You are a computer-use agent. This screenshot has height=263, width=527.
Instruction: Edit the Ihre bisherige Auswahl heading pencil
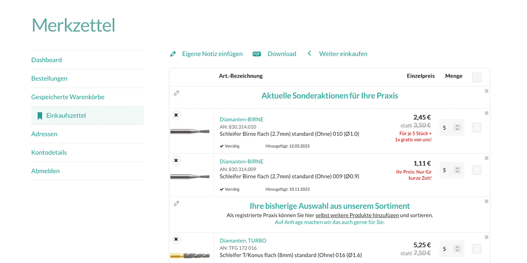click(x=177, y=203)
